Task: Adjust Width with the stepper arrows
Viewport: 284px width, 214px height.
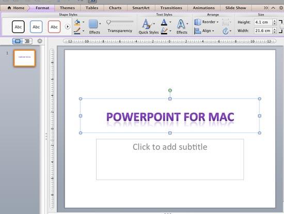Action: (x=275, y=30)
